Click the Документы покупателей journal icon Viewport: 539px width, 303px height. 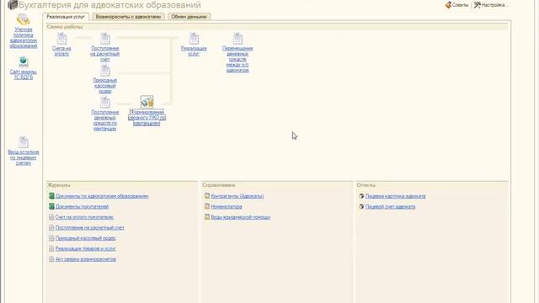point(51,206)
